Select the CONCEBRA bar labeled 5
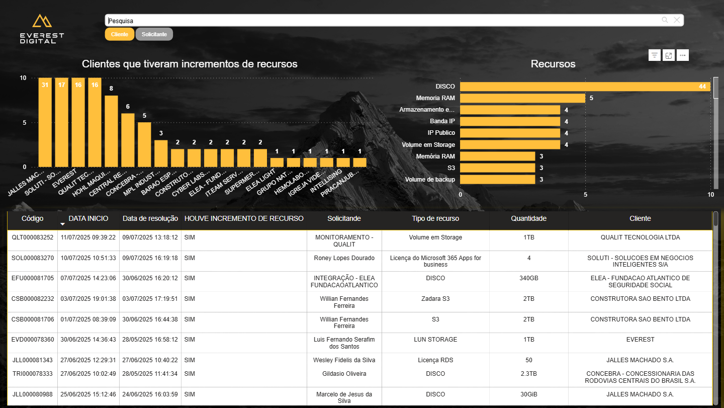The image size is (724, 408). coord(144,144)
